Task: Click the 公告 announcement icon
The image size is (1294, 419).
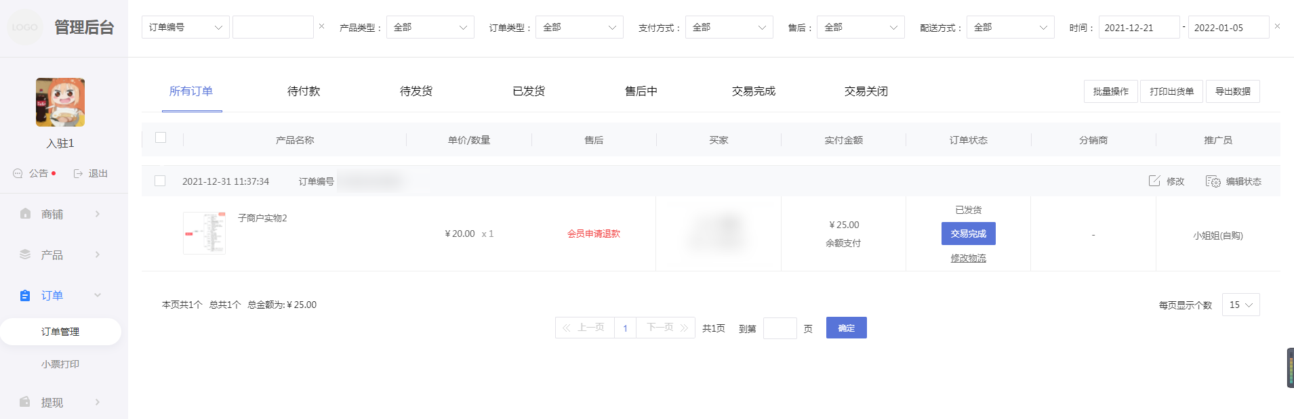Action: 18,173
